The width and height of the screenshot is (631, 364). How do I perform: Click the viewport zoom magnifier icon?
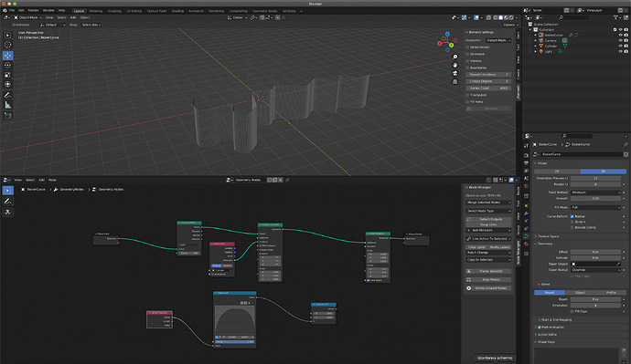[455, 57]
